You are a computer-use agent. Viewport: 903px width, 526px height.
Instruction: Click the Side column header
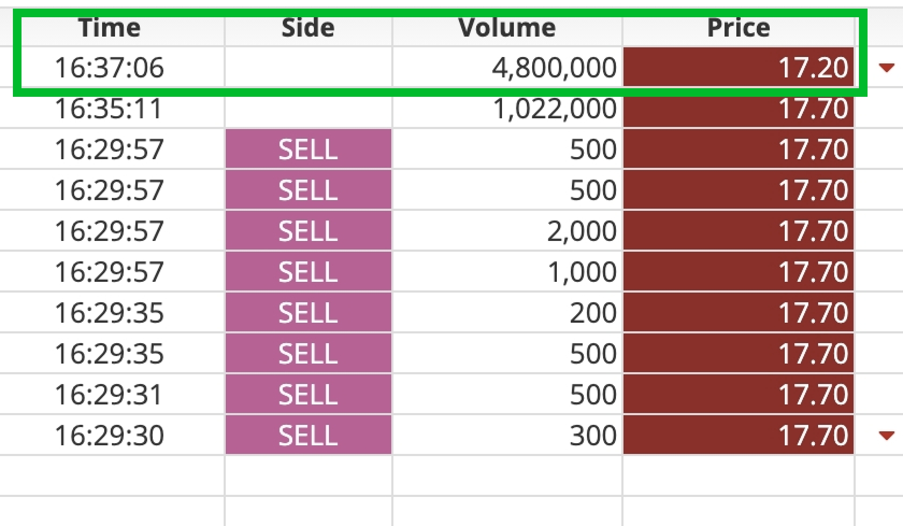point(308,28)
